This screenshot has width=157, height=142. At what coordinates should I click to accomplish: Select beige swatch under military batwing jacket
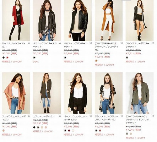[131, 134]
